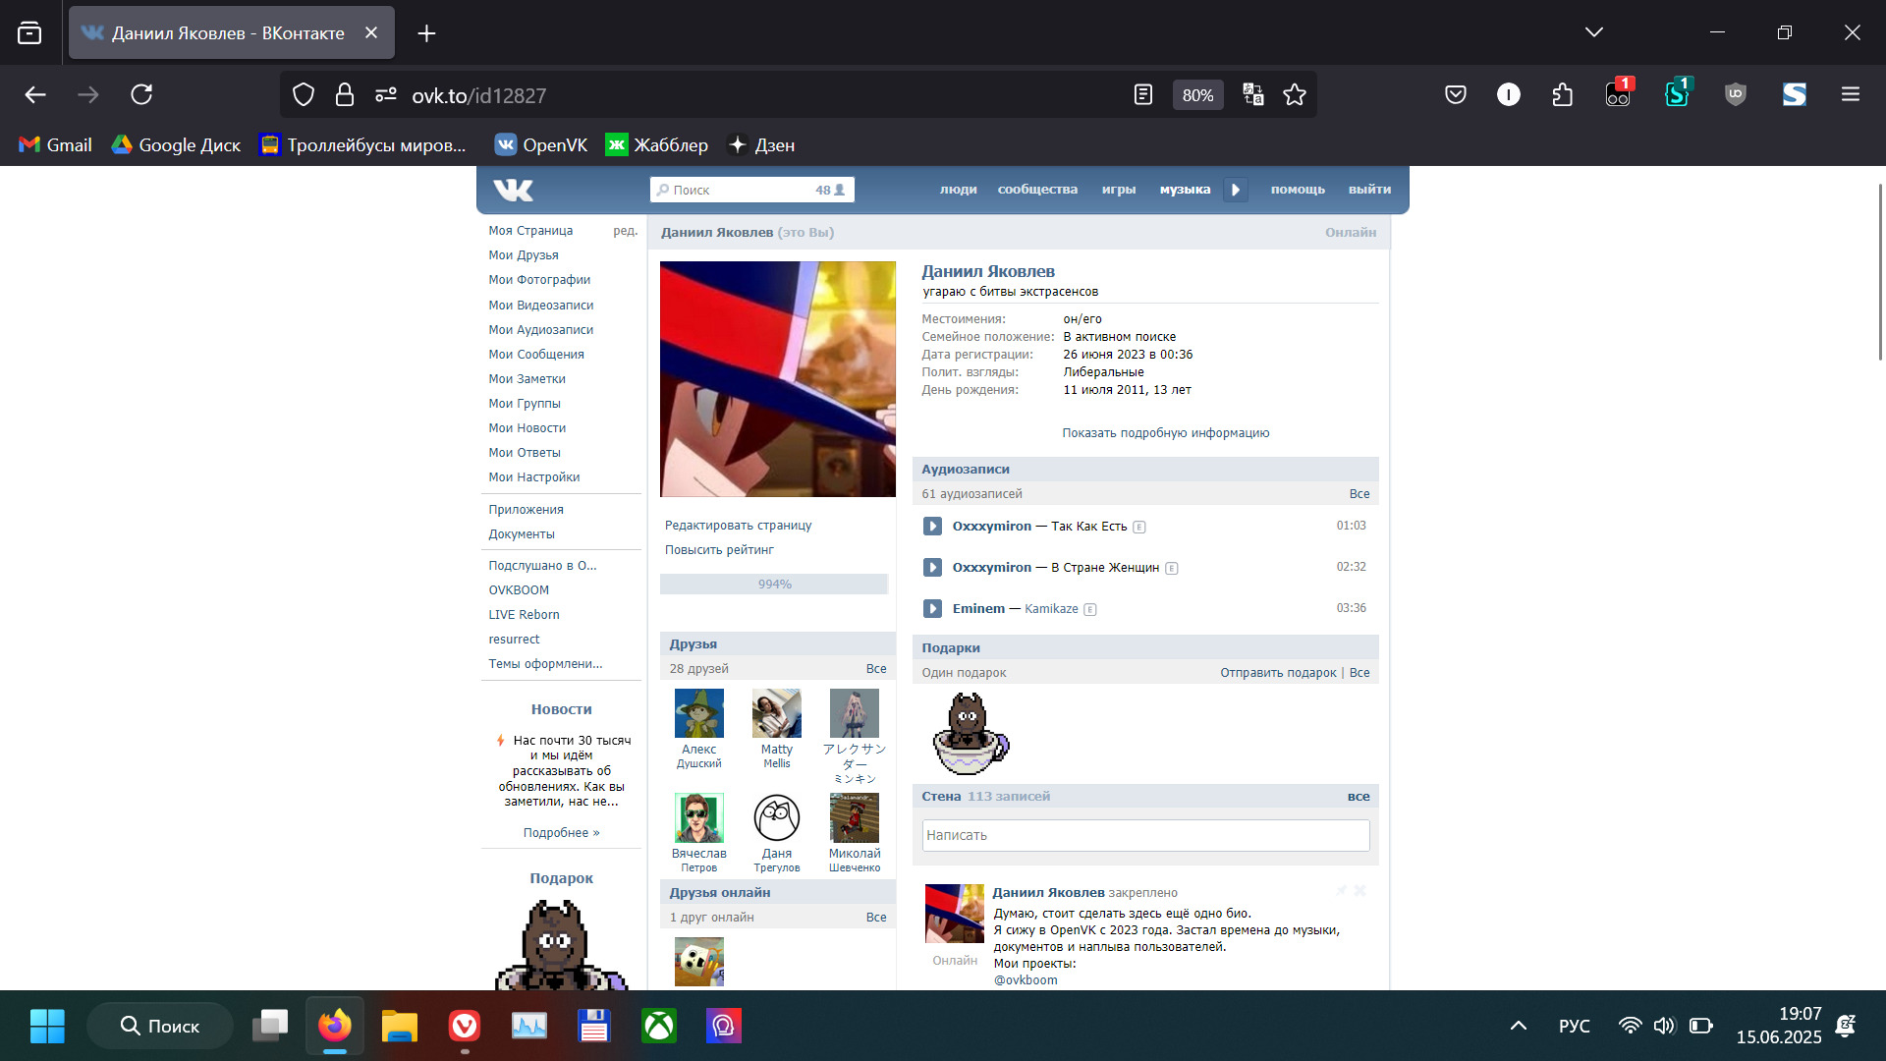Open the header music player button
This screenshot has height=1061, width=1886.
1236,190
